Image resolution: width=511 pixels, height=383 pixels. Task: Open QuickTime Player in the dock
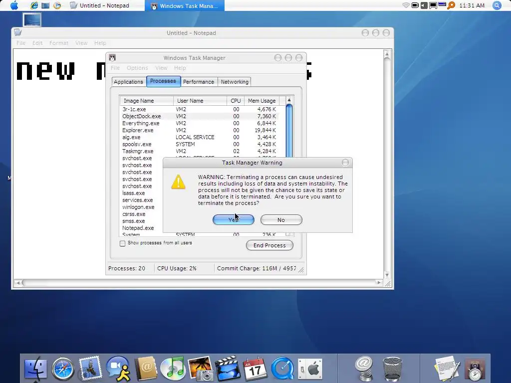click(x=282, y=369)
